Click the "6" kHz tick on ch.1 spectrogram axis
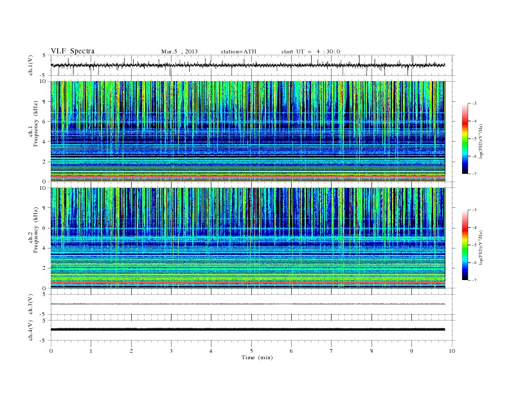Screen dimensions: 509x394 [44, 122]
